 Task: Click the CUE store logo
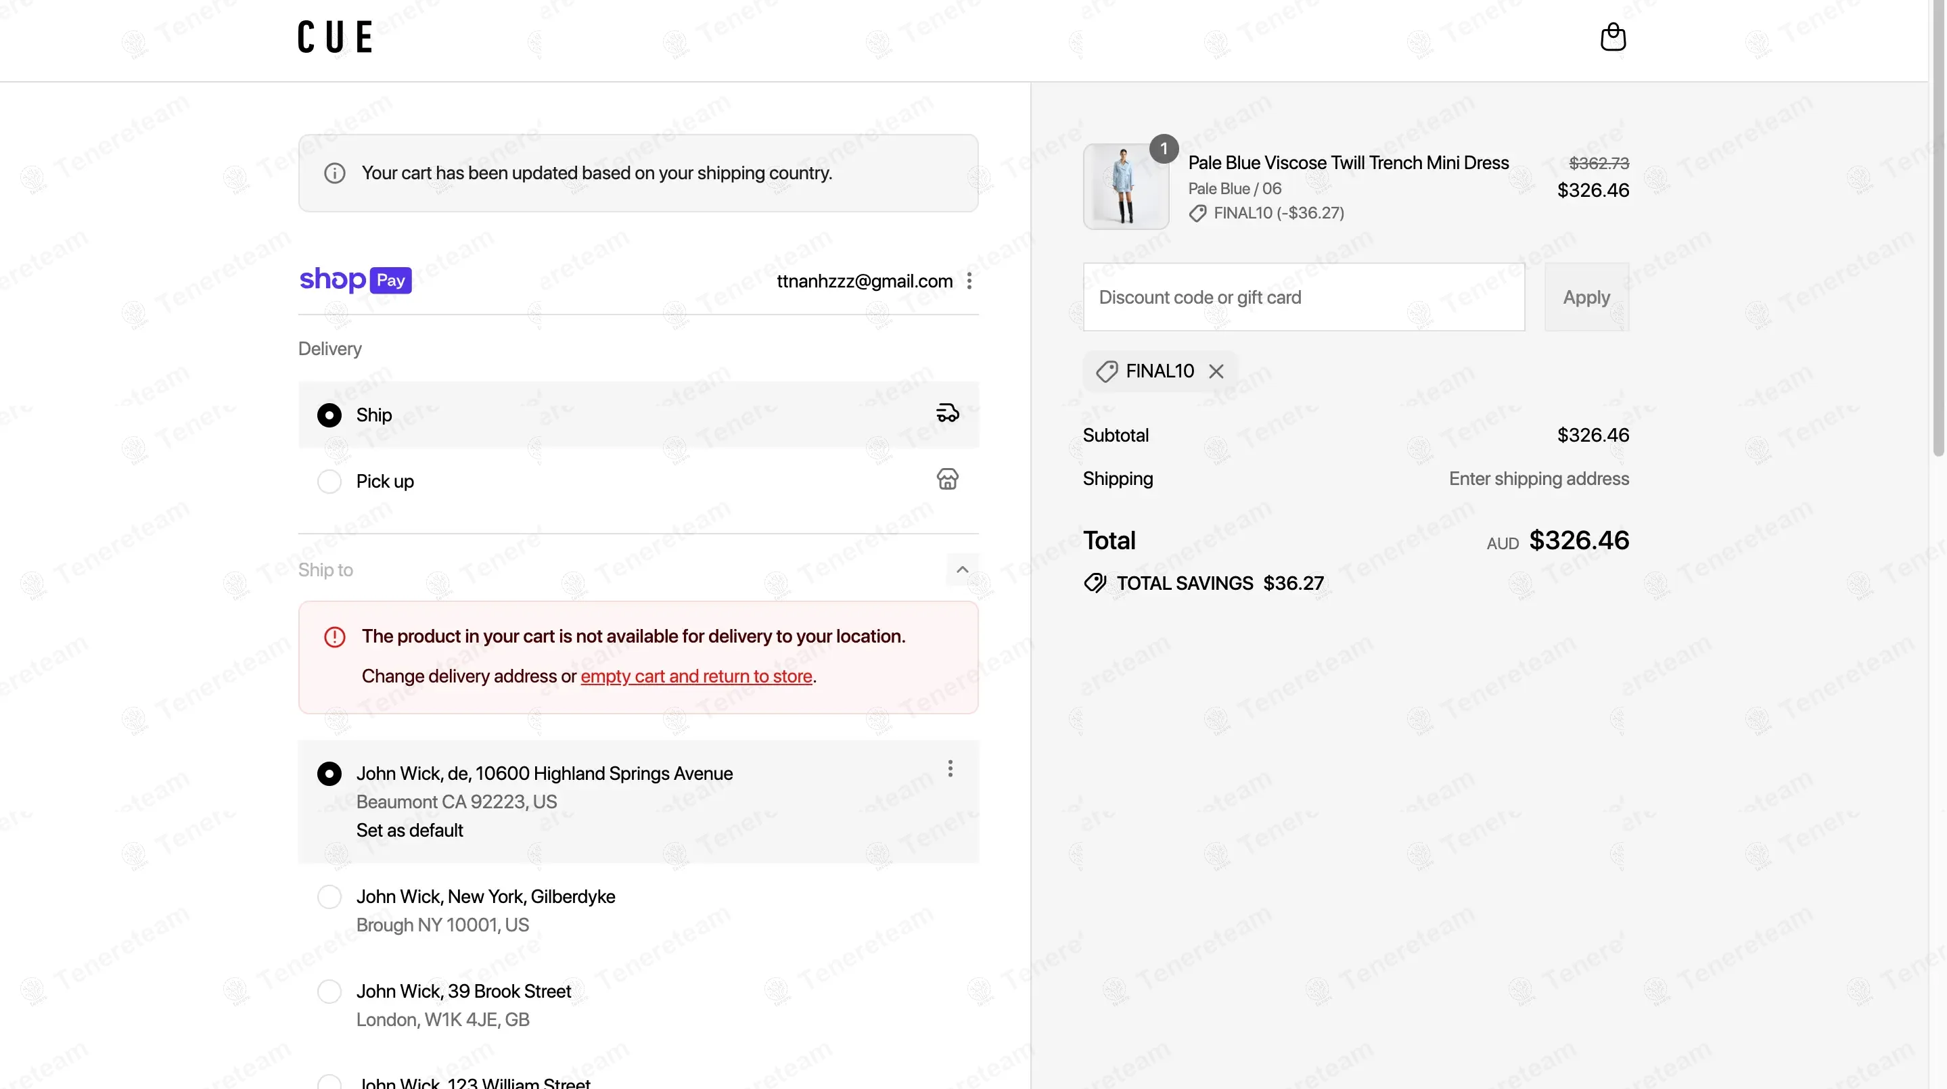click(335, 37)
